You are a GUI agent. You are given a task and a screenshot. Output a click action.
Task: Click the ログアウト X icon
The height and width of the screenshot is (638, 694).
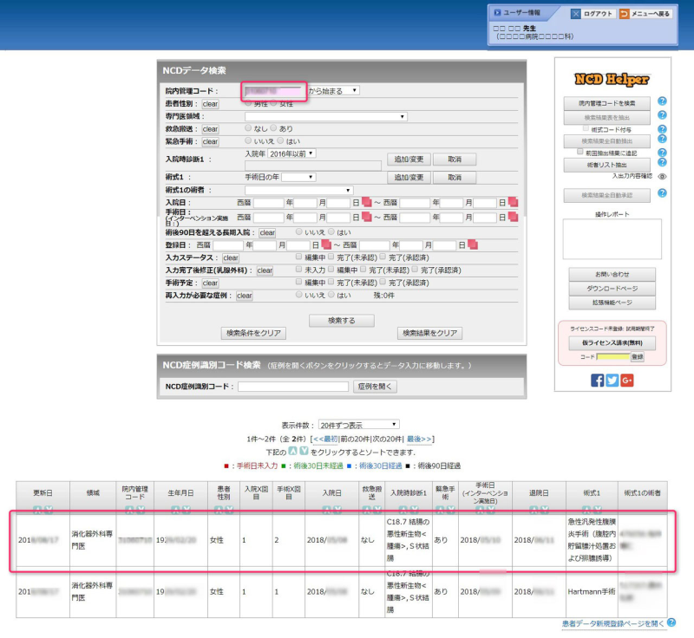pyautogui.click(x=575, y=14)
